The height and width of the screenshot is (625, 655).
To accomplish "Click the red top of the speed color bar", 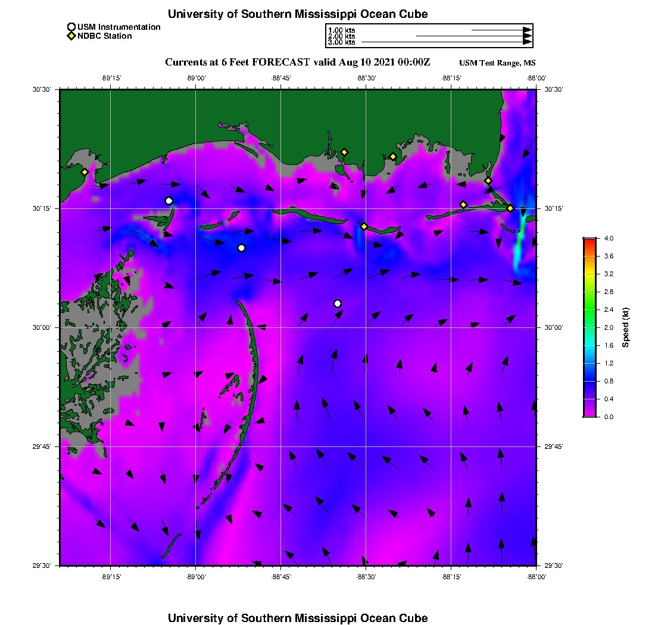I will [589, 240].
